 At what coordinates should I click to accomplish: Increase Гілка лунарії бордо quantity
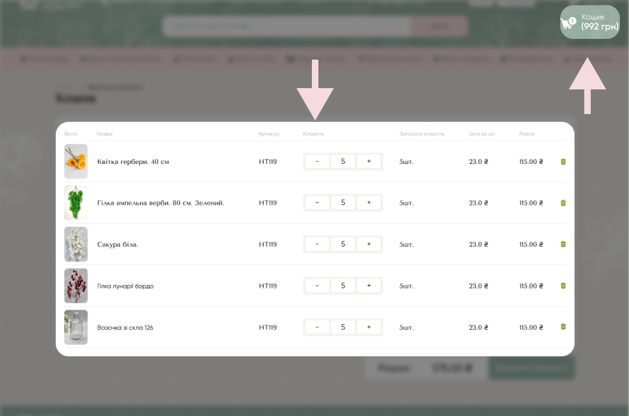369,286
